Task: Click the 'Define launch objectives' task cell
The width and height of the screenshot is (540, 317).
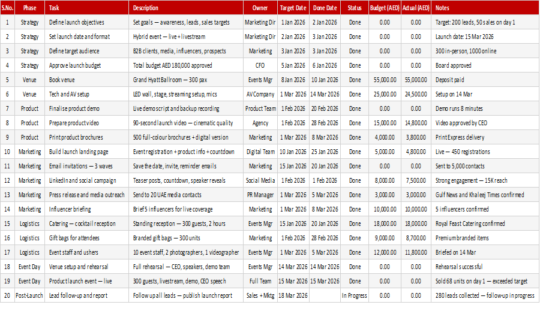Action: pyautogui.click(x=86, y=22)
